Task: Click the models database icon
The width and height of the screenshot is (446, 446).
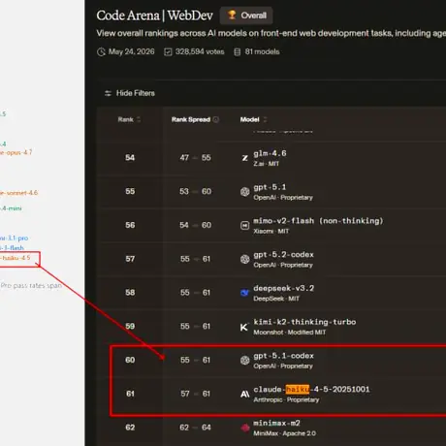Action: click(x=238, y=52)
